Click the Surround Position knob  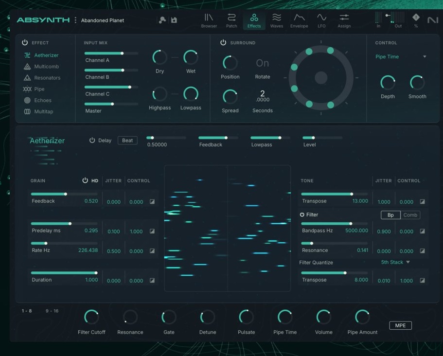[230, 63]
